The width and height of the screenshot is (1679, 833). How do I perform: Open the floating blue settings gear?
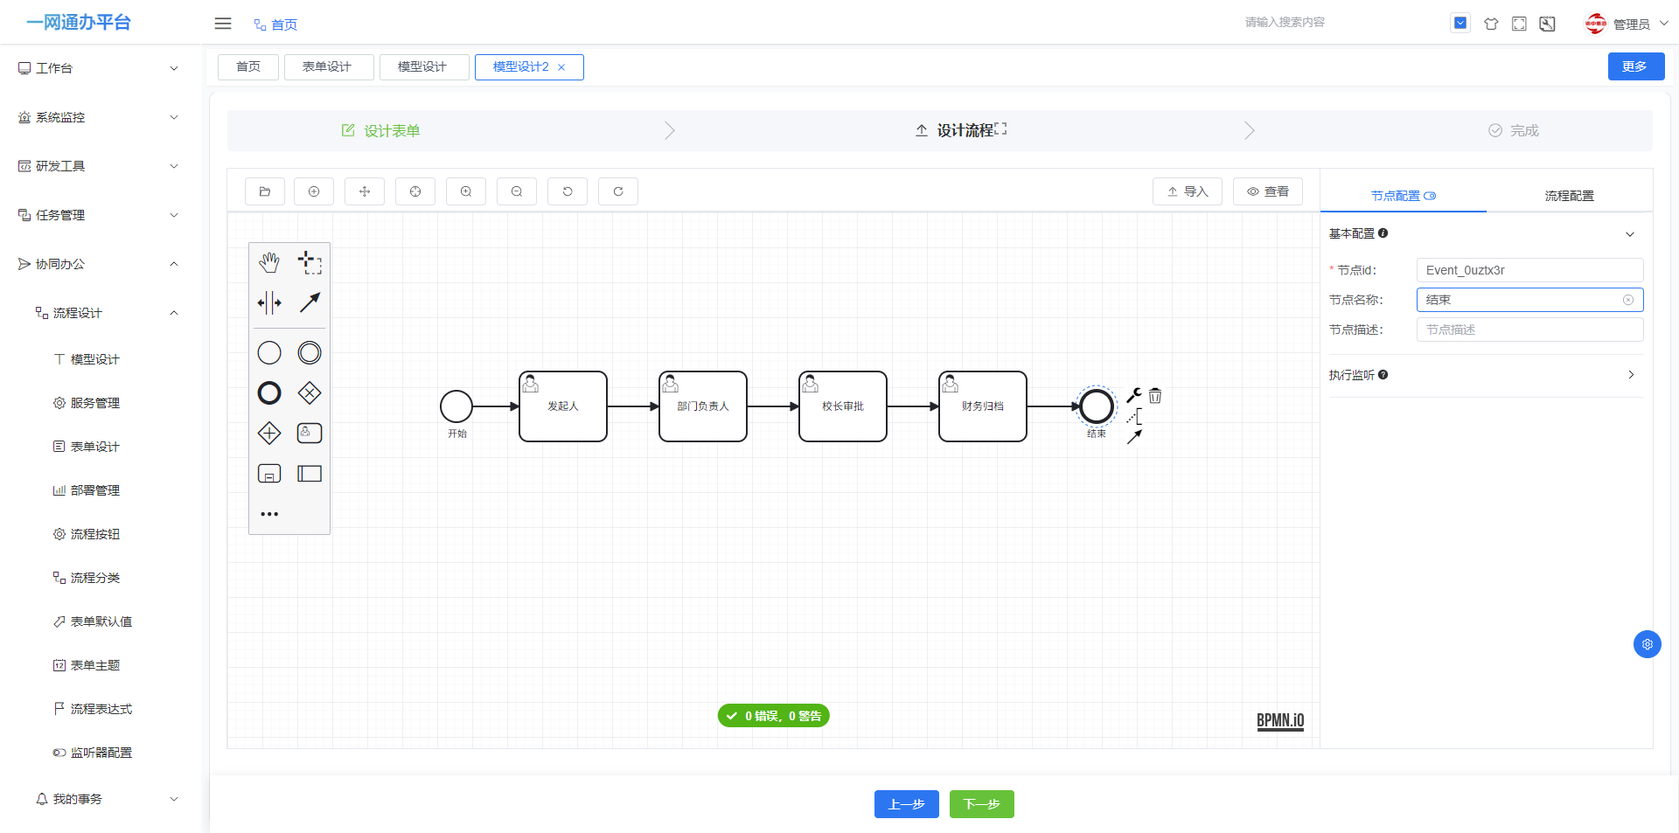(1648, 644)
